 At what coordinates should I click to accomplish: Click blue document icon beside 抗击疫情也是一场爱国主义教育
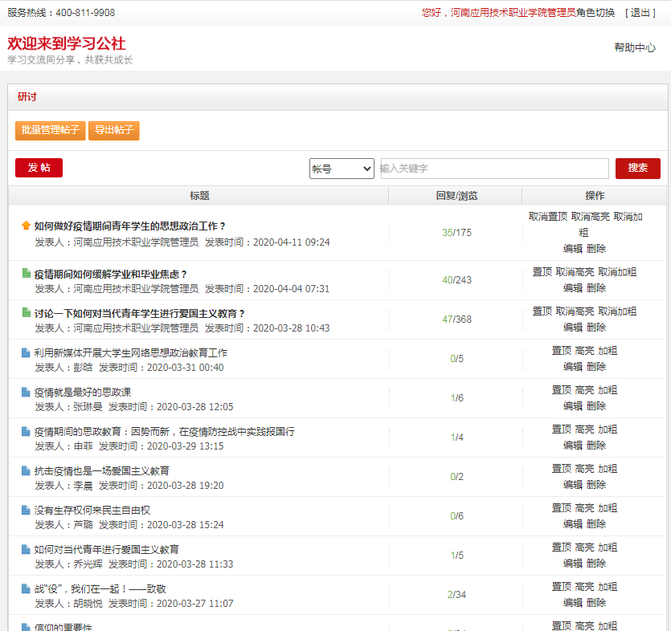pos(26,470)
